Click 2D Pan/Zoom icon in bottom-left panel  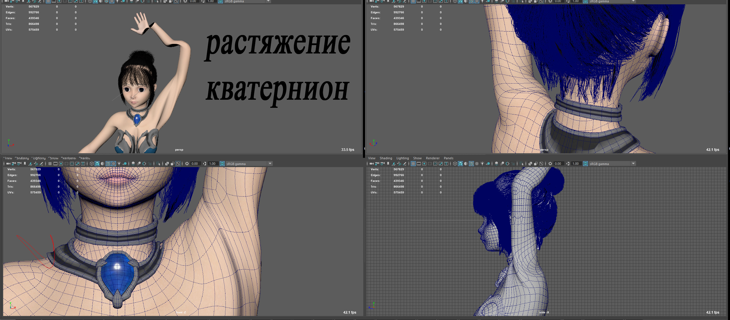36,164
